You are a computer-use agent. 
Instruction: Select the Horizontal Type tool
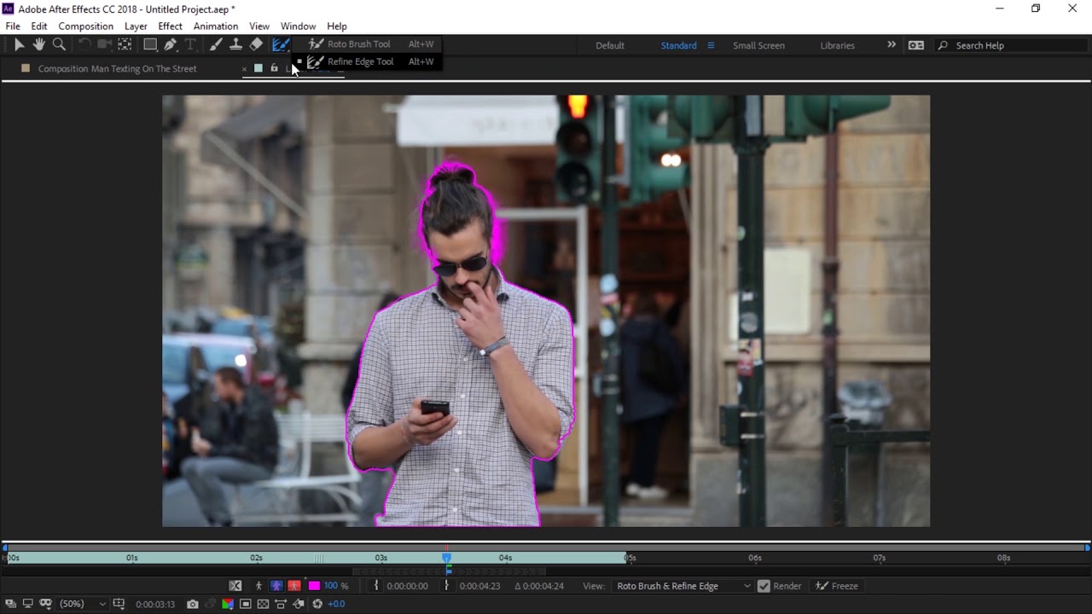tap(190, 44)
